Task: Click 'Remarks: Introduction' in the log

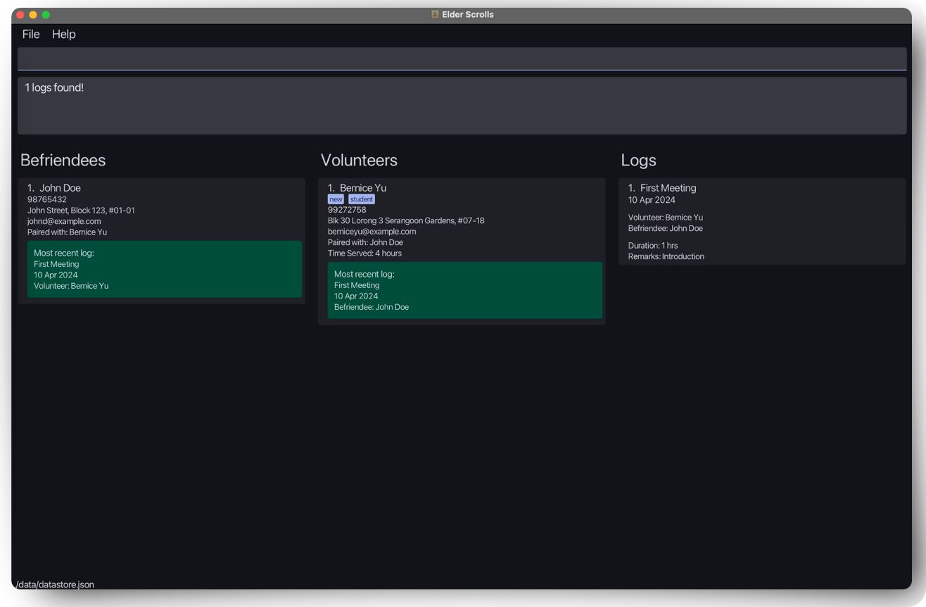Action: click(666, 256)
